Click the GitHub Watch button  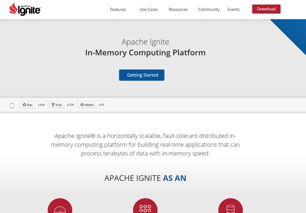tap(87, 105)
